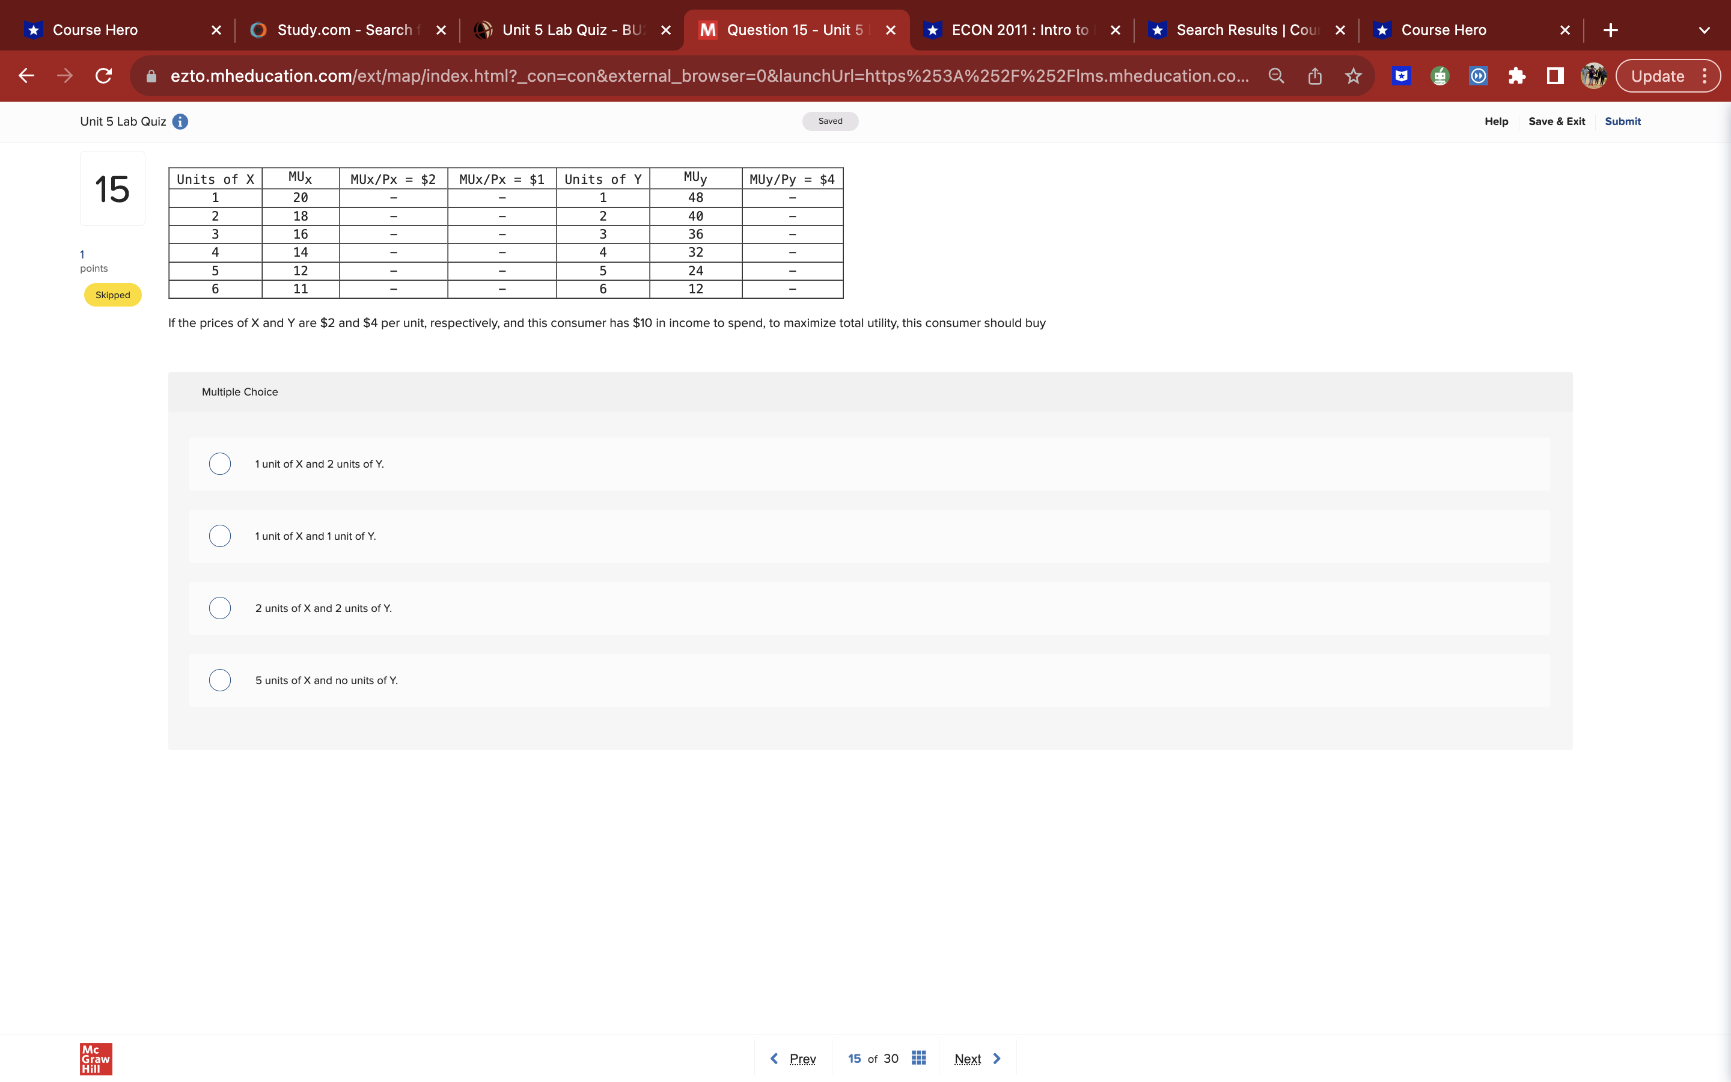
Task: Click the Saved status pill
Action: point(829,120)
